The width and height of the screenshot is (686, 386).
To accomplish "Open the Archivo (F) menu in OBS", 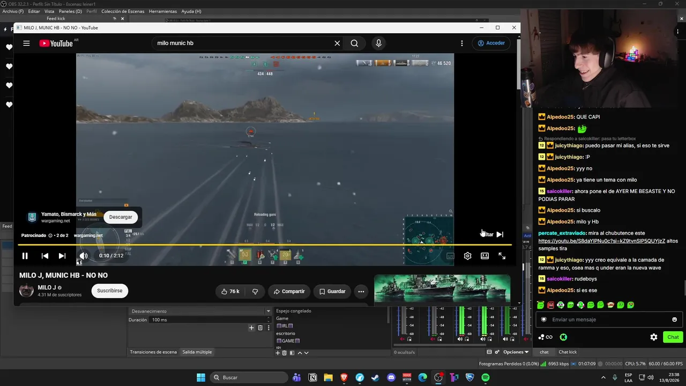I will tap(13, 11).
